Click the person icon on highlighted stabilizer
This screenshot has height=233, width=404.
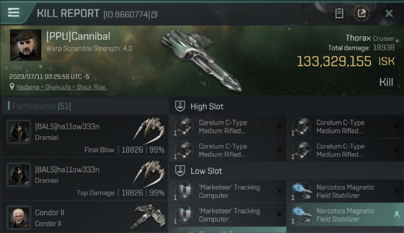pyautogui.click(x=397, y=214)
